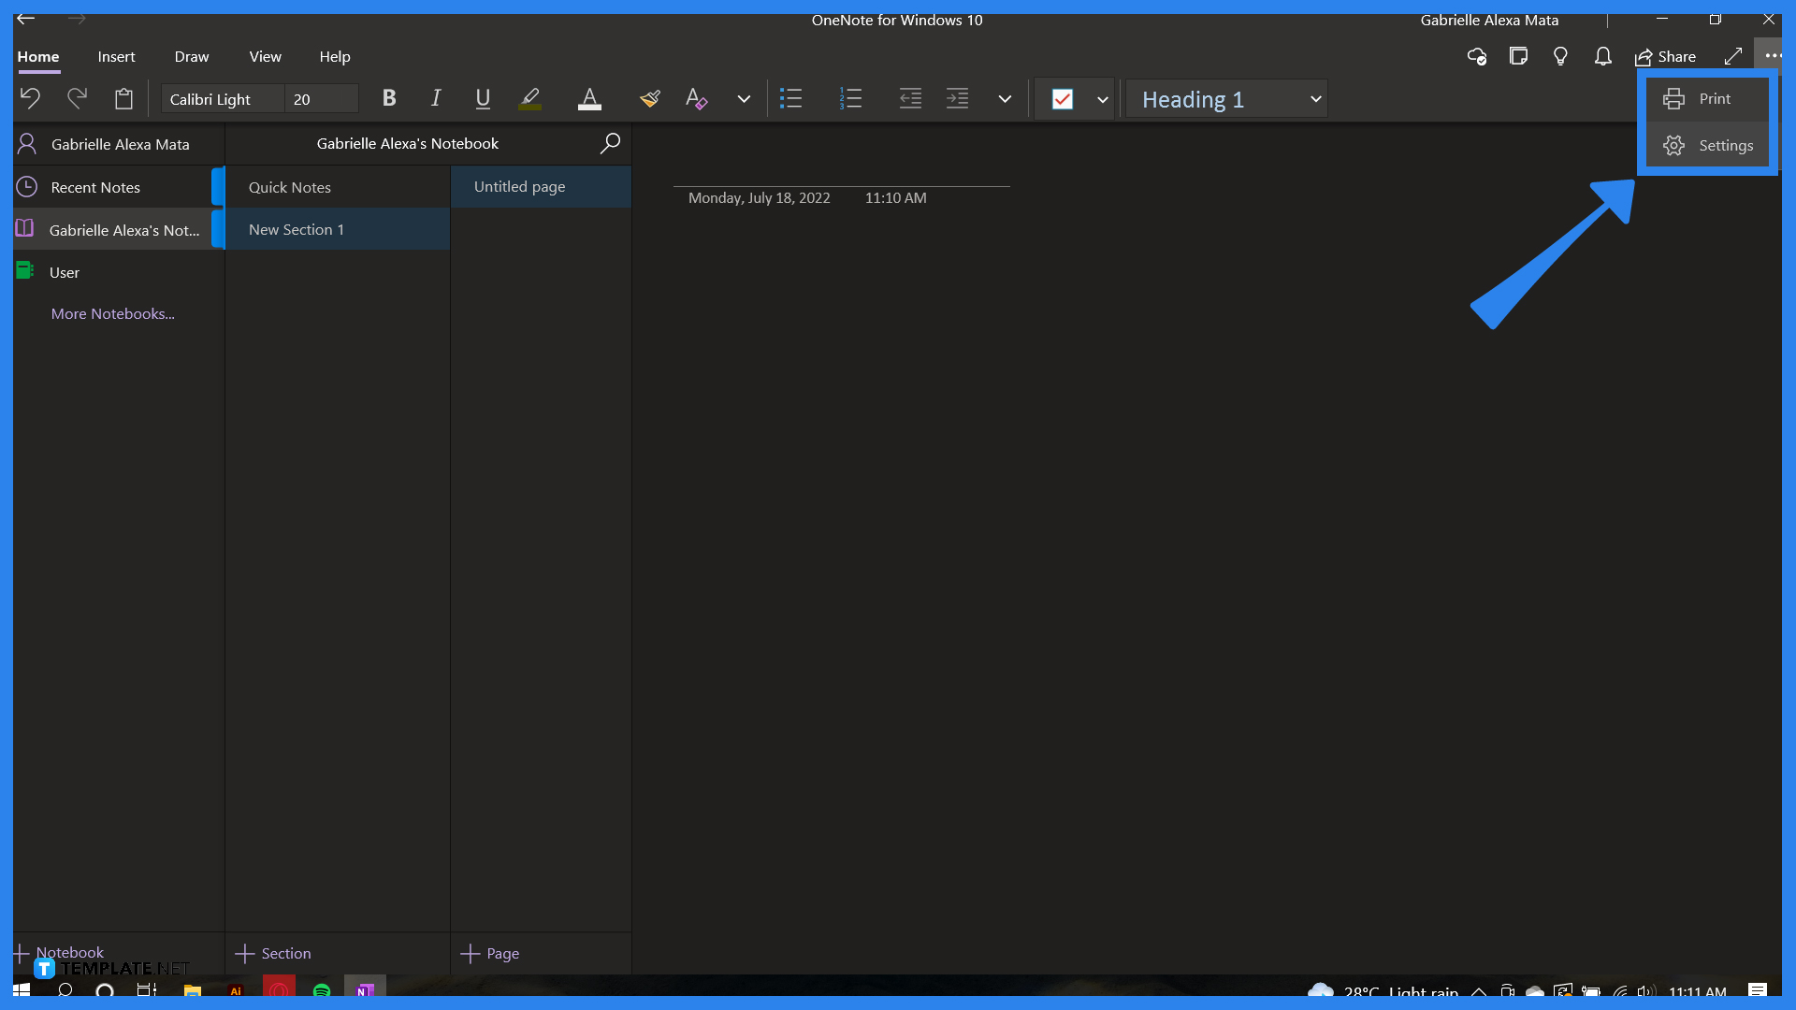The height and width of the screenshot is (1010, 1796).
Task: Open the Insert ribbon tab
Action: (x=116, y=56)
